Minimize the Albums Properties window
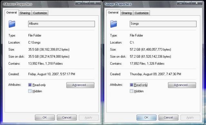 pyautogui.click(x=79, y=3)
